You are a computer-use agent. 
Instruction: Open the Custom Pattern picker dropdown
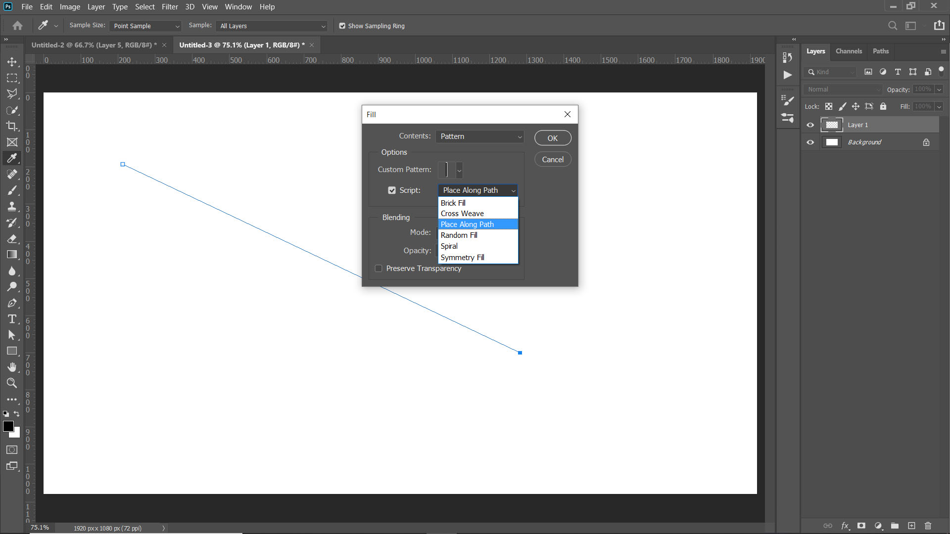point(459,170)
